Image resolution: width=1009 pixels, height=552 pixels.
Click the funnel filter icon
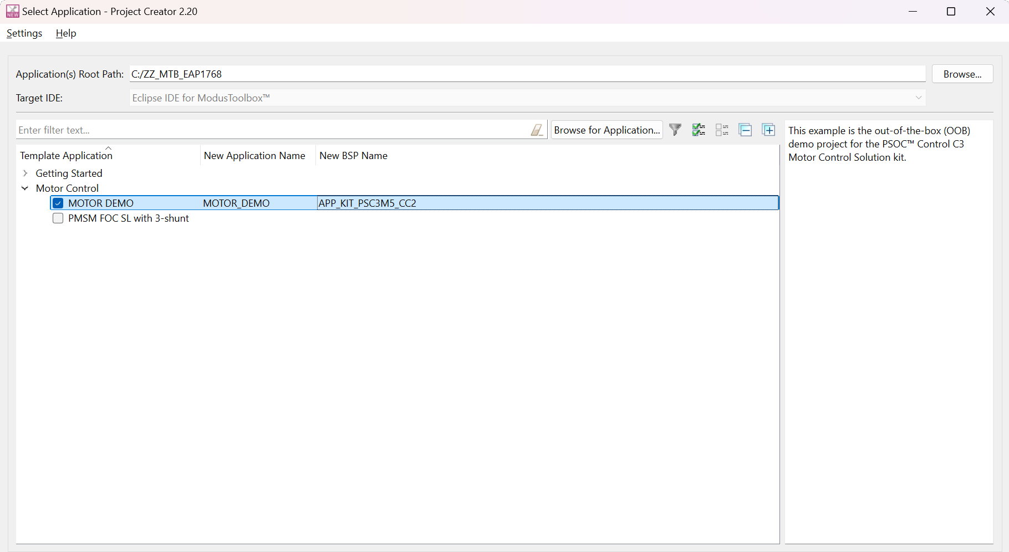pos(675,130)
